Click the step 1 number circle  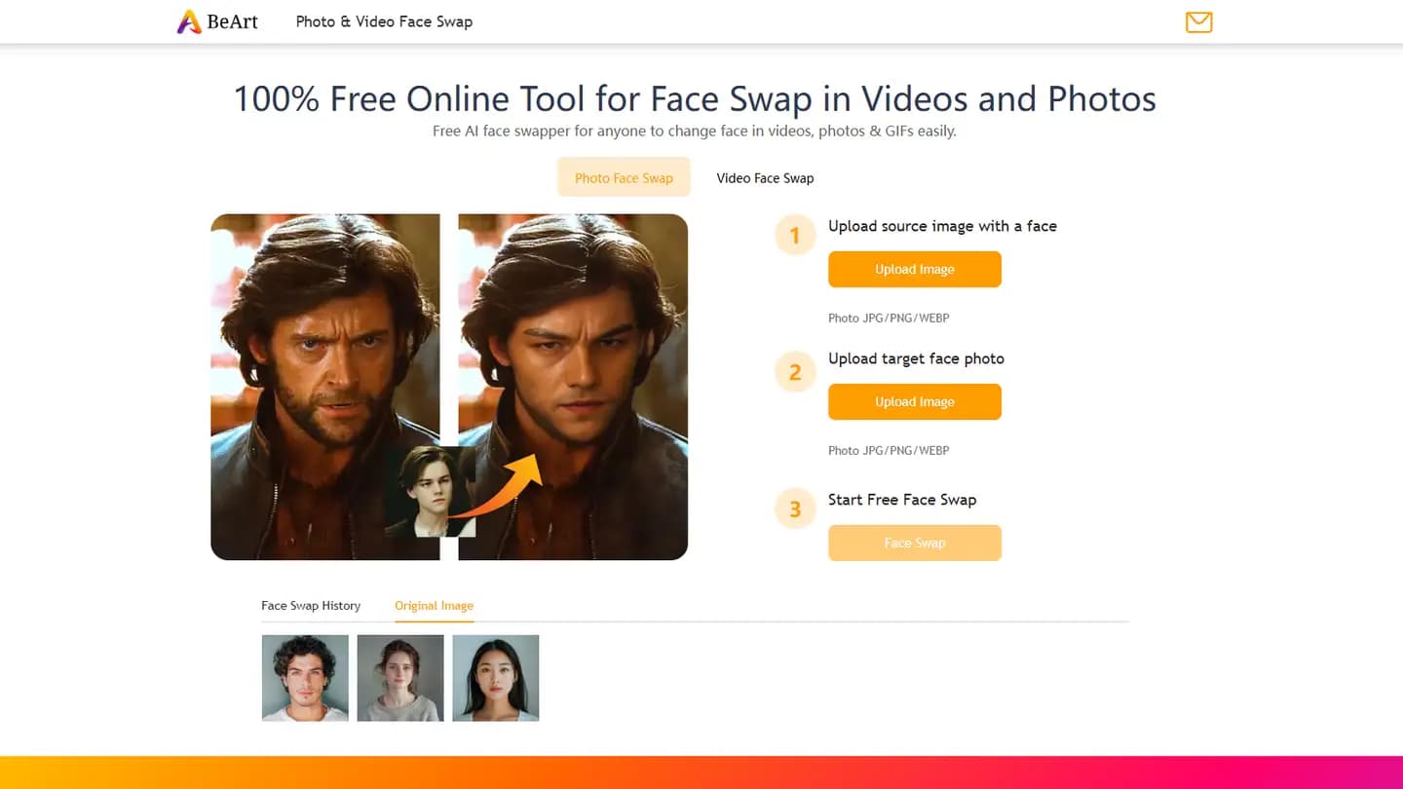coord(795,236)
